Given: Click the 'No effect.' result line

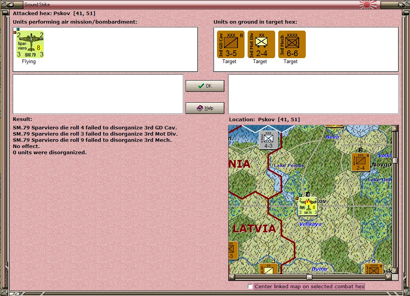Looking at the screenshot, I should [x=26, y=146].
